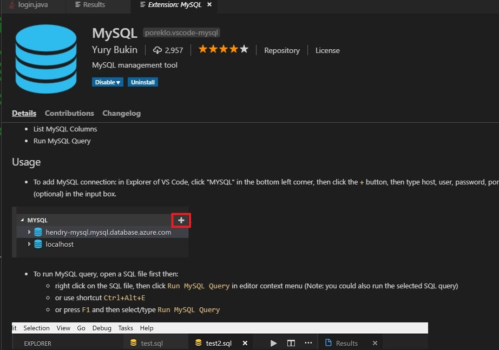Screen dimensions: 499x350
Task: Click the MySQL extension database logo
Action: pos(46,58)
